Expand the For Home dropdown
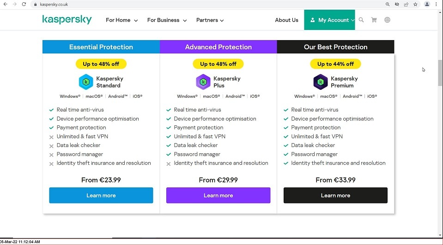The image size is (443, 245). pos(122,20)
